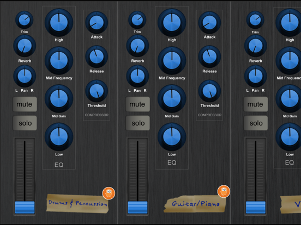Screen dimensions: 301x225
Task: Click the Mid Frequency knob on Drums & Percussion
Action: tap(59, 60)
